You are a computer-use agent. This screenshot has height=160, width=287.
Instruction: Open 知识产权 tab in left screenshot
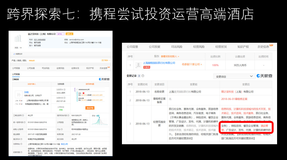90,68
